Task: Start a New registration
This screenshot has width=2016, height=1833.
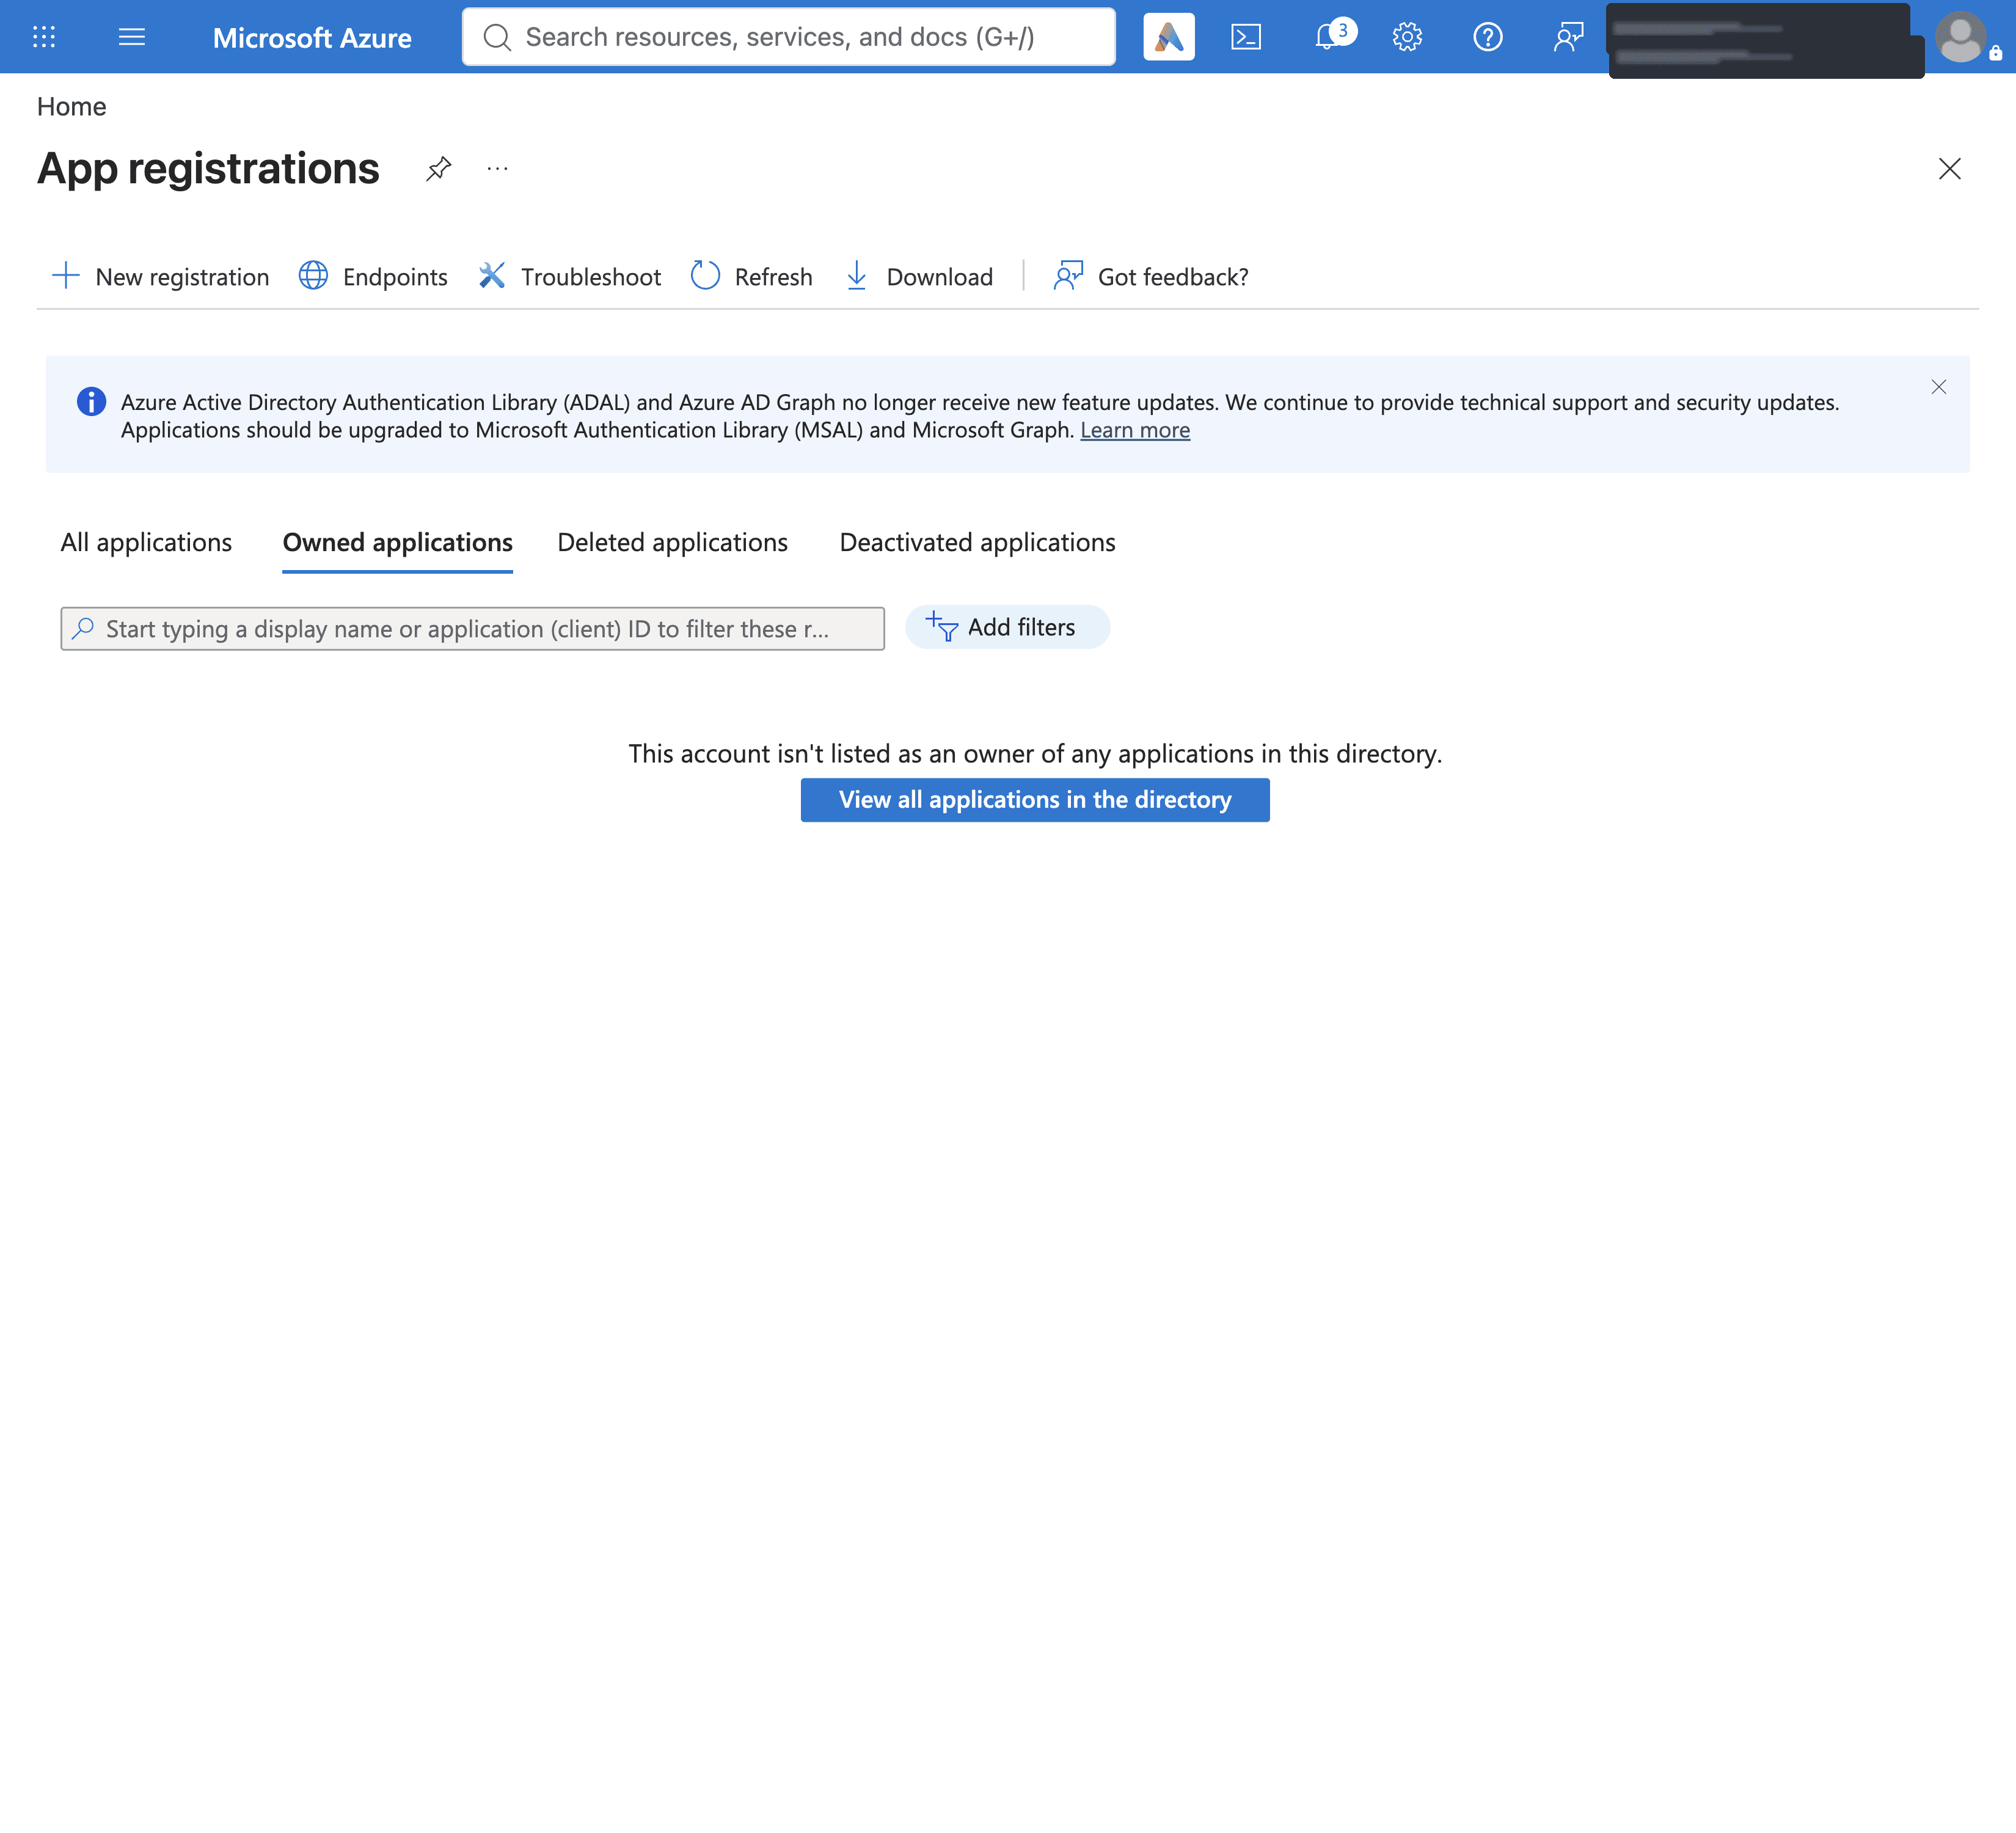Action: 160,276
